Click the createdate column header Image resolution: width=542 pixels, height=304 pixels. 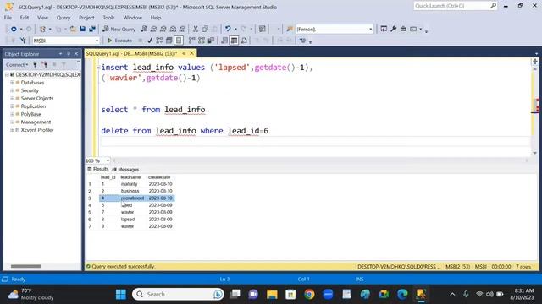(x=159, y=177)
